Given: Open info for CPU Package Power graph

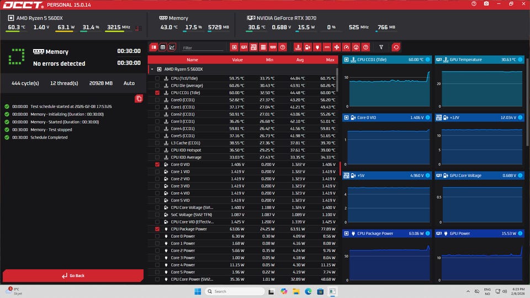Looking at the screenshot, I should pos(428,233).
